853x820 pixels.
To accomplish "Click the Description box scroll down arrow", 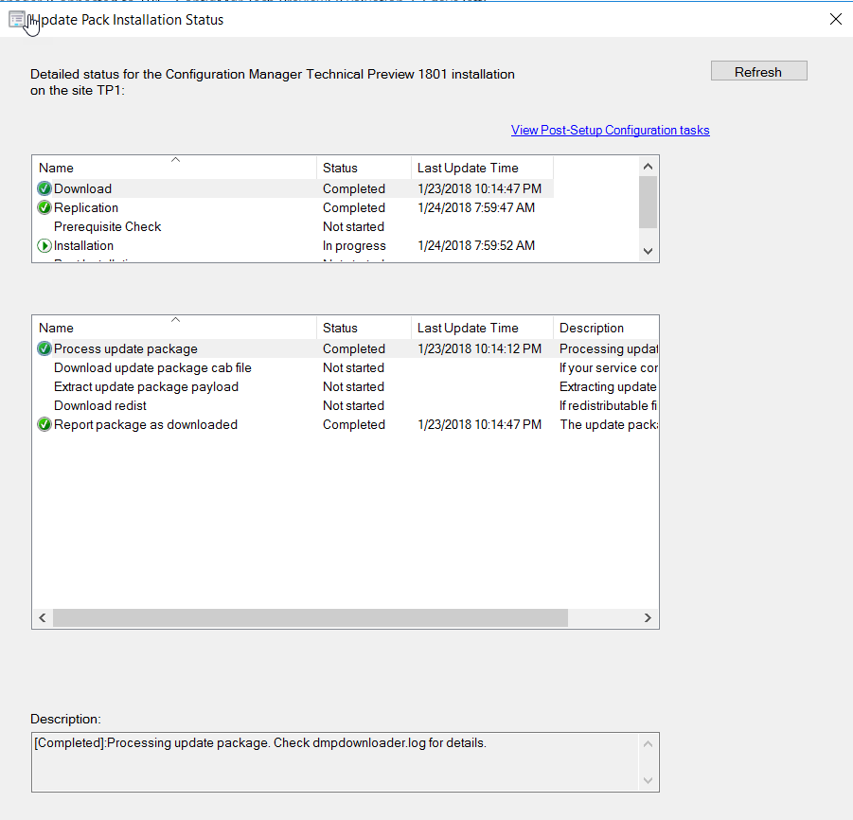I will 648,780.
